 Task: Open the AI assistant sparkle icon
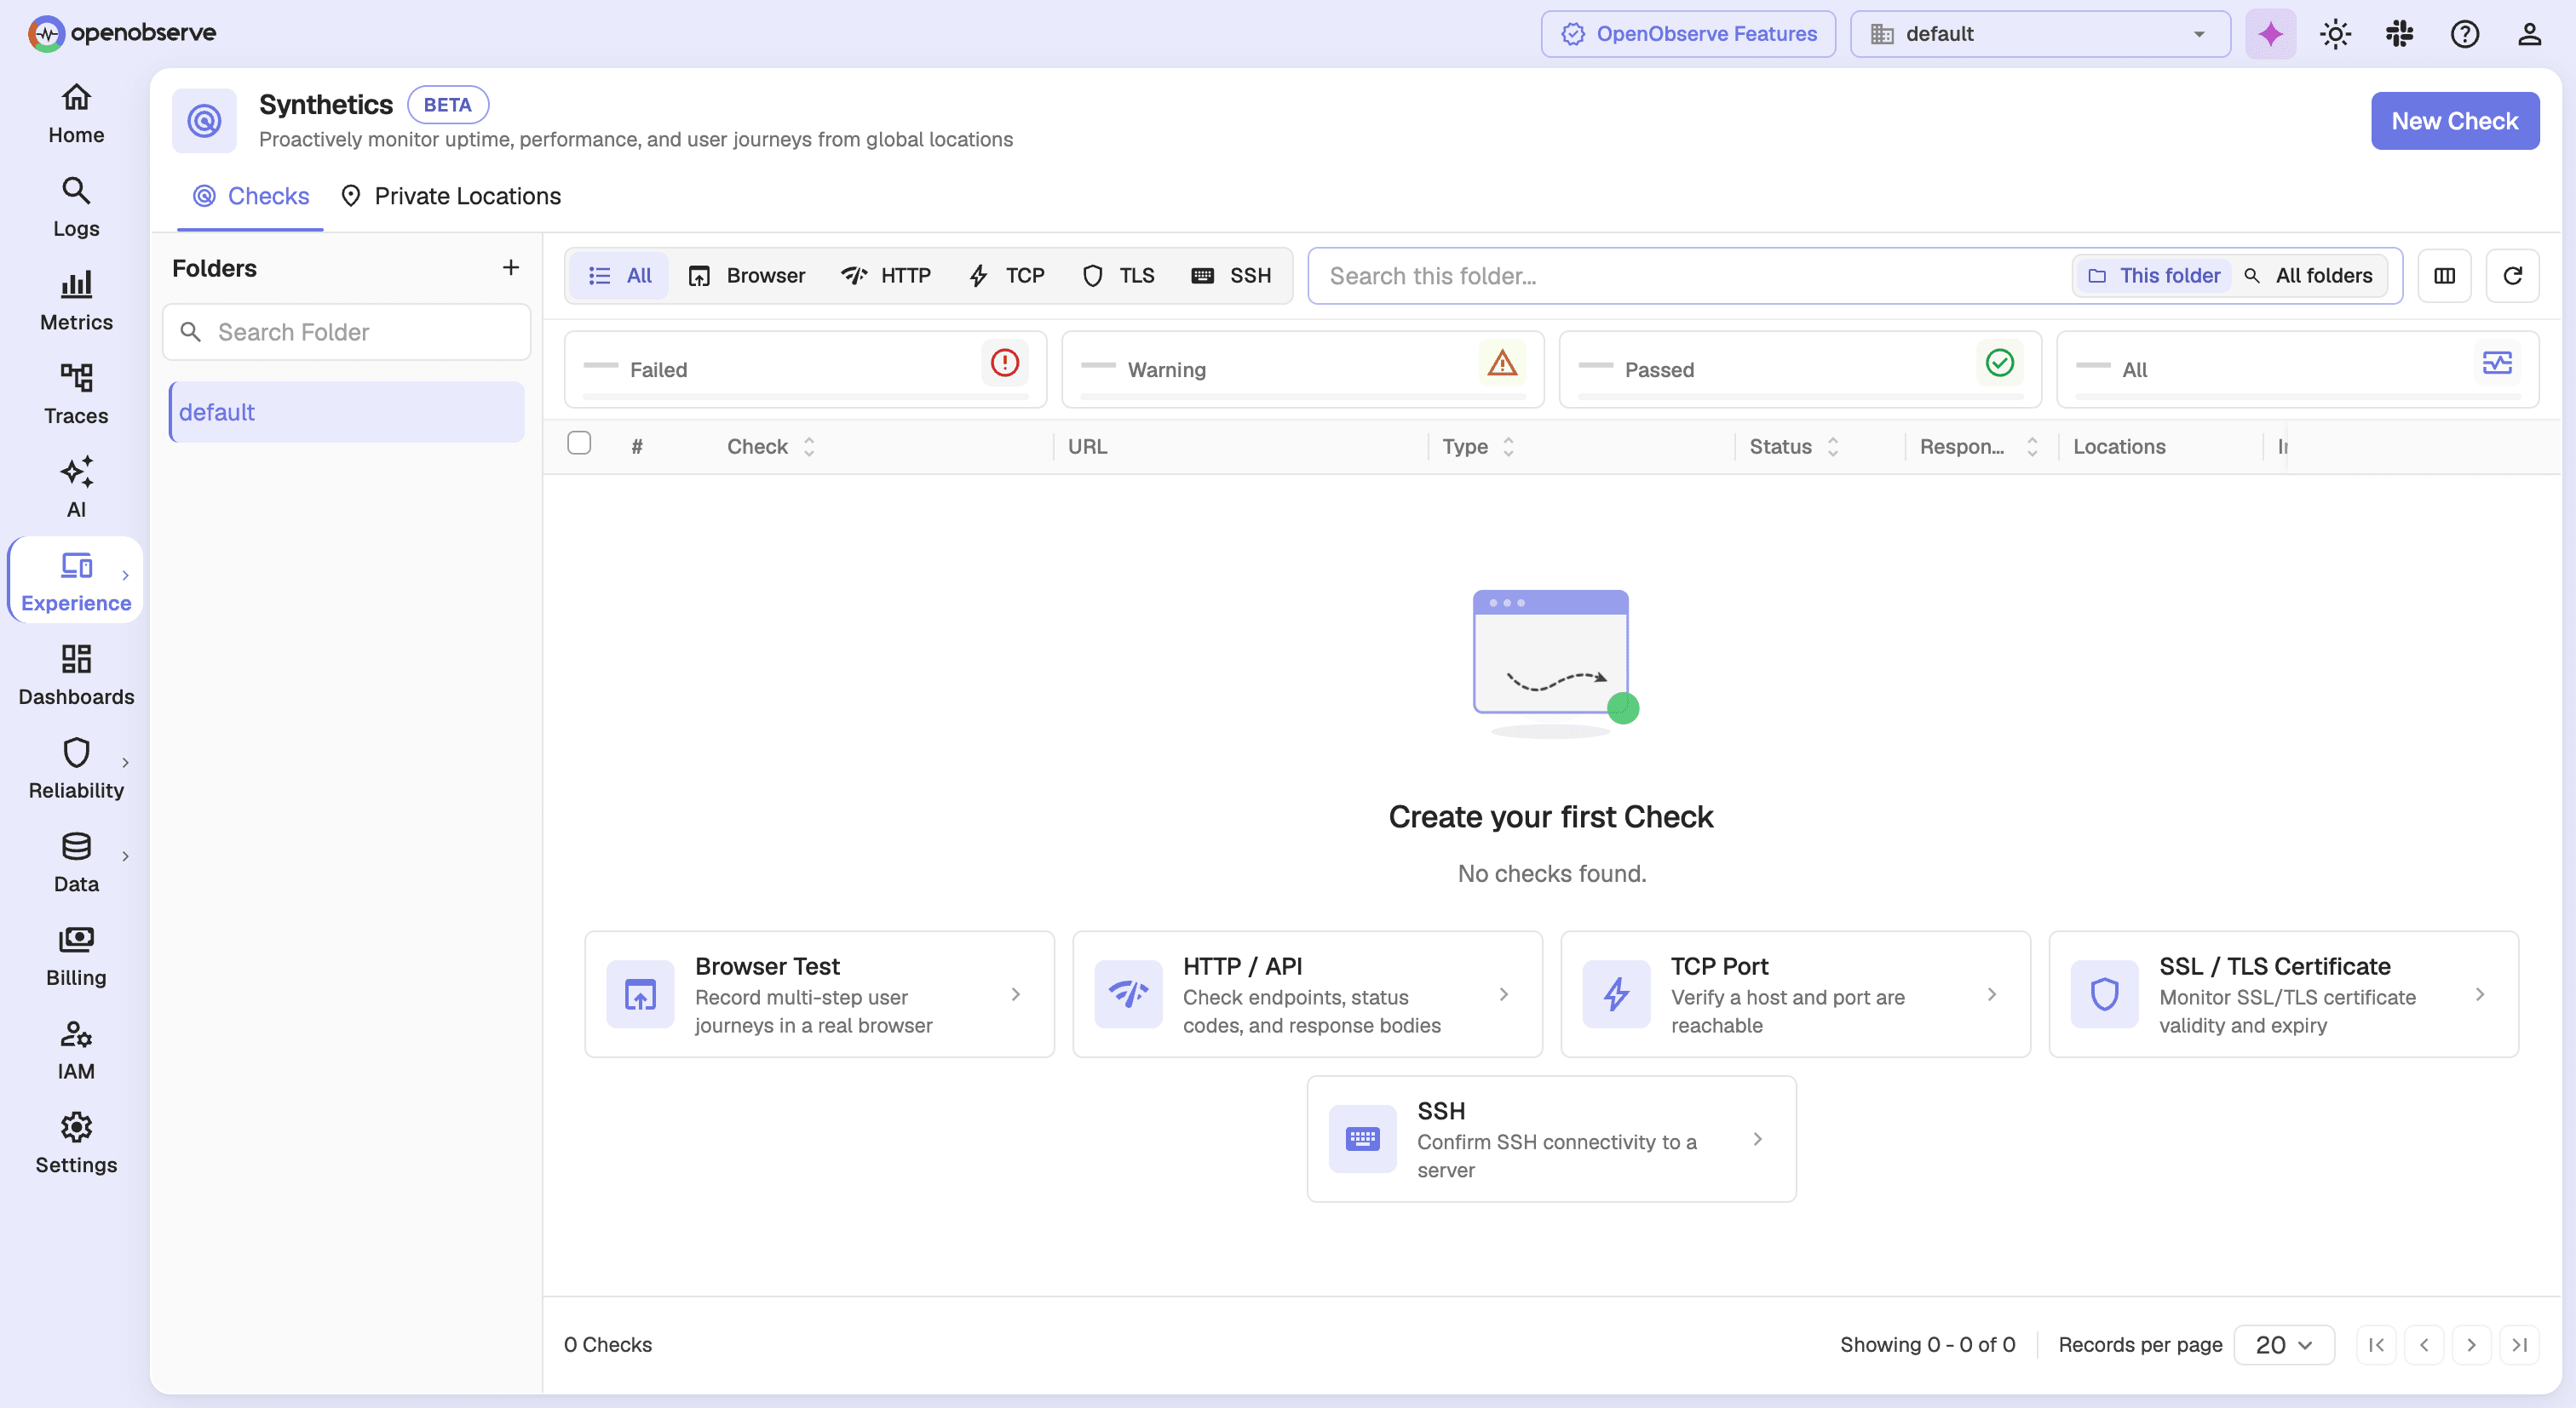[2270, 34]
